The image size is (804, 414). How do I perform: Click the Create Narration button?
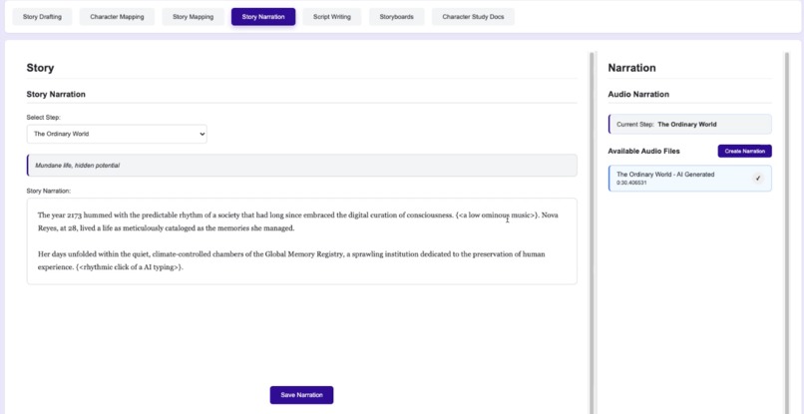tap(744, 152)
